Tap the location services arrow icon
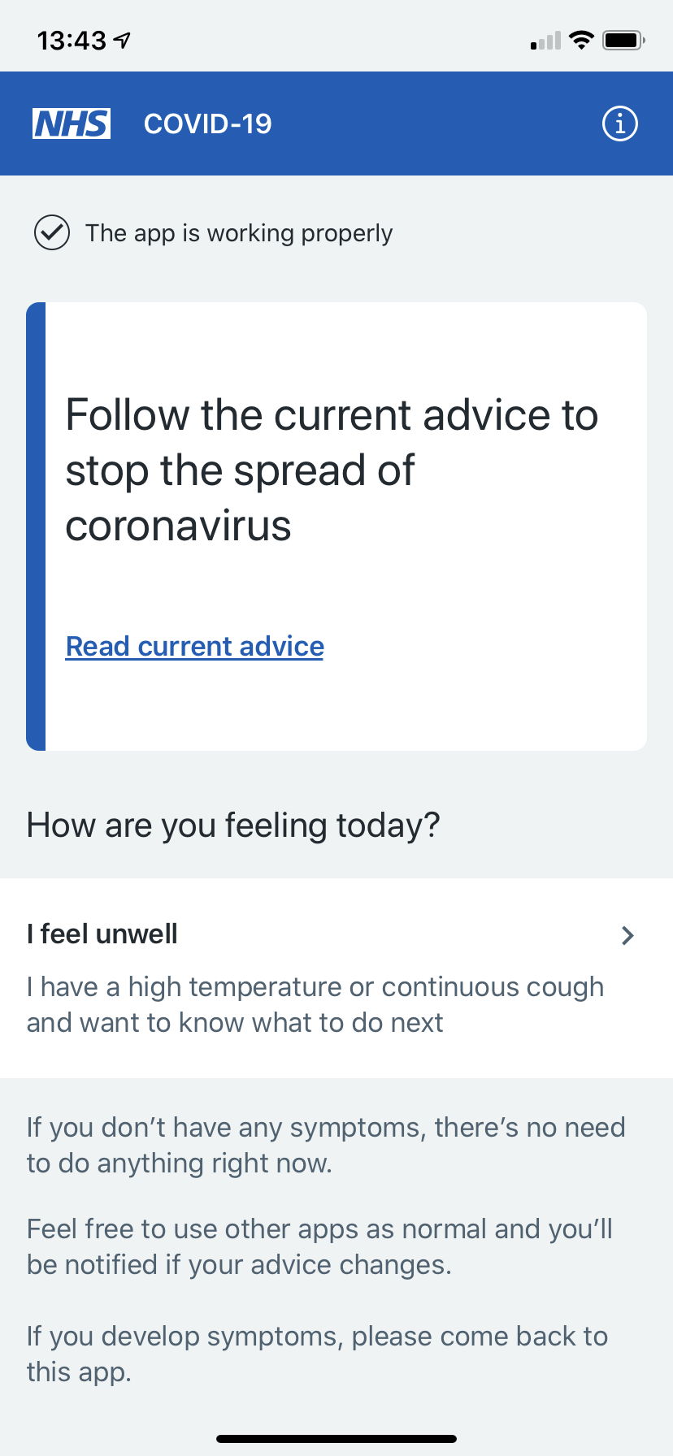 pyautogui.click(x=122, y=39)
